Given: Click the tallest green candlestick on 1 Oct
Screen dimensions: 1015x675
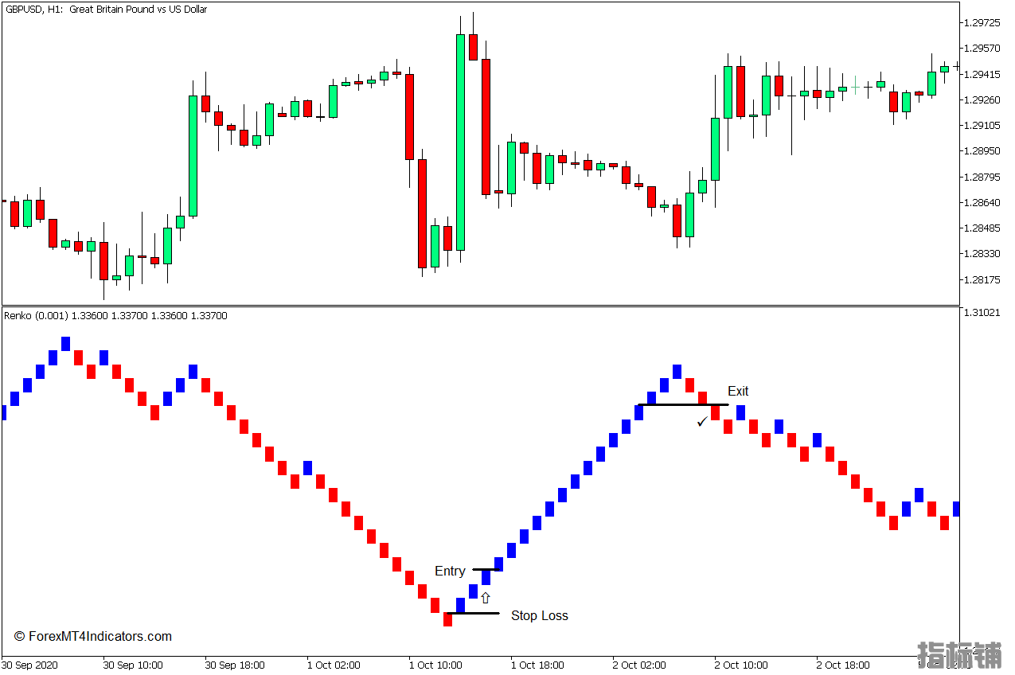Looking at the screenshot, I should click(460, 142).
